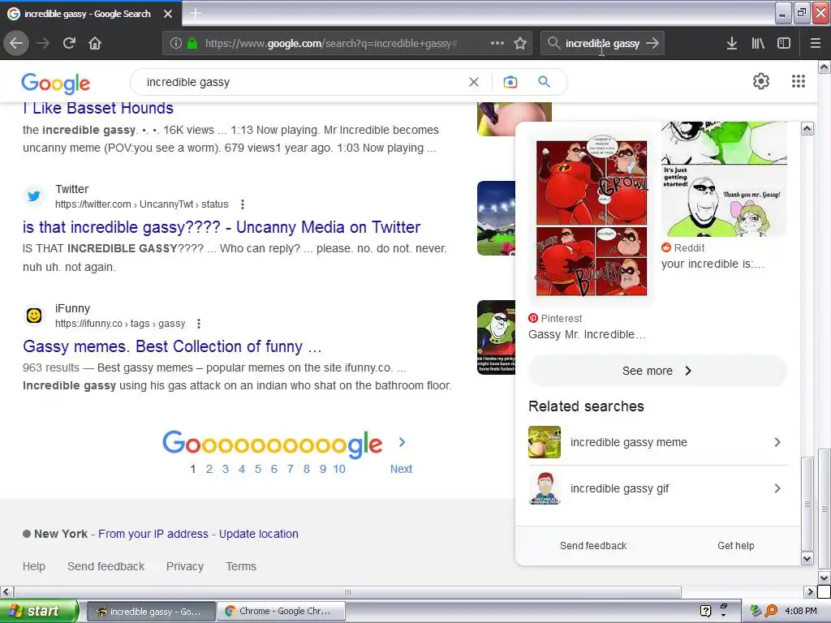The image size is (831, 623).
Task: Click the system tray clock 4:08 PM
Action: click(800, 611)
